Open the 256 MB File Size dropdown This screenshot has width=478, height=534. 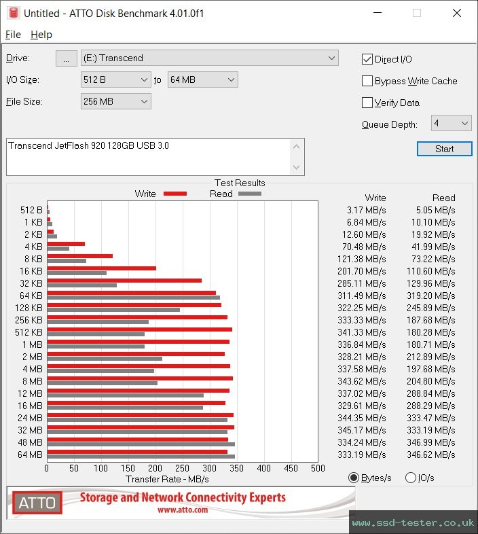click(115, 101)
